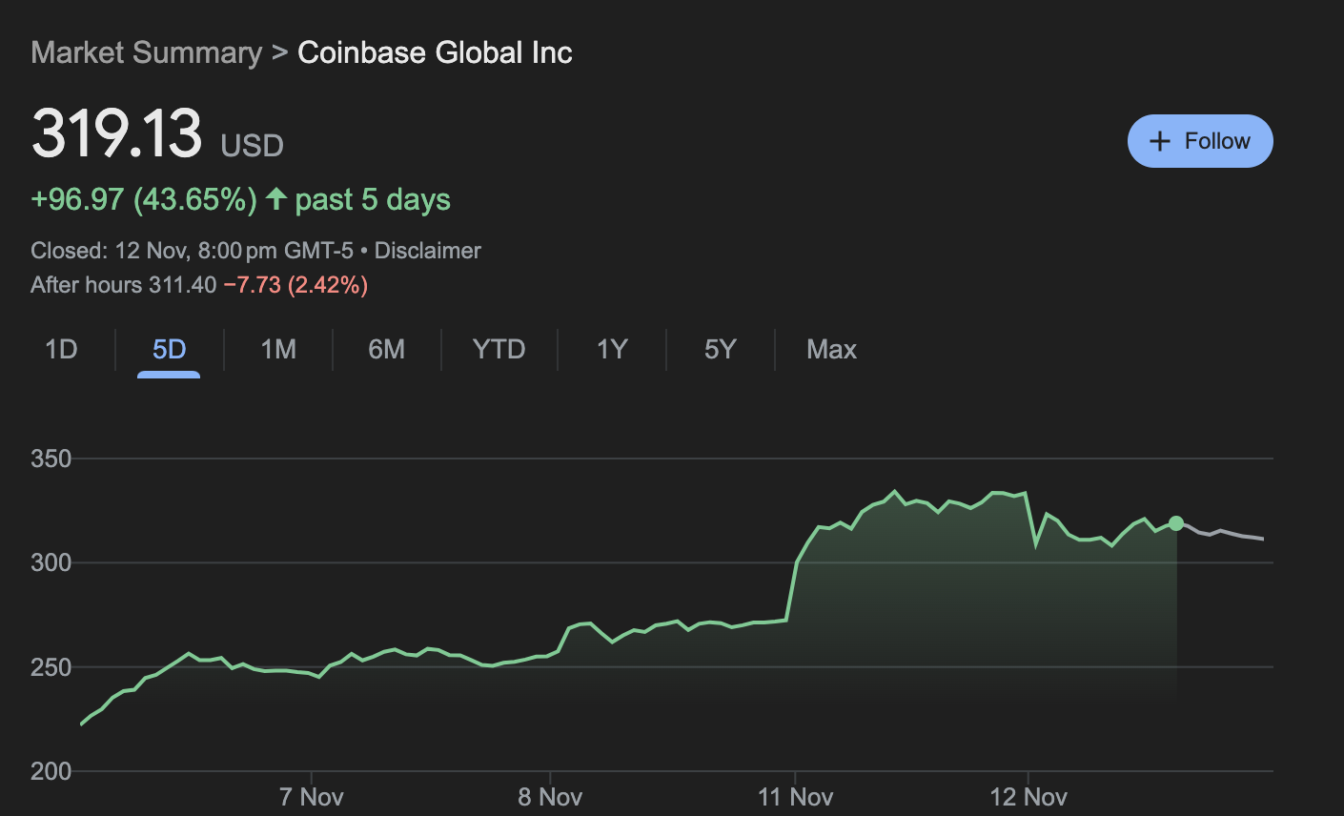Click the Coinbase Global Inc title link
The image size is (1344, 816).
click(x=435, y=52)
